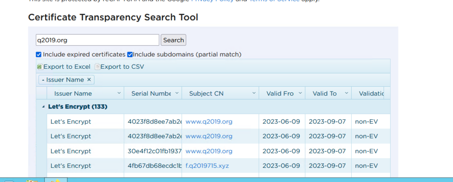Remove the Issuer Name grouping chip
453x182 pixels.
tap(89, 80)
